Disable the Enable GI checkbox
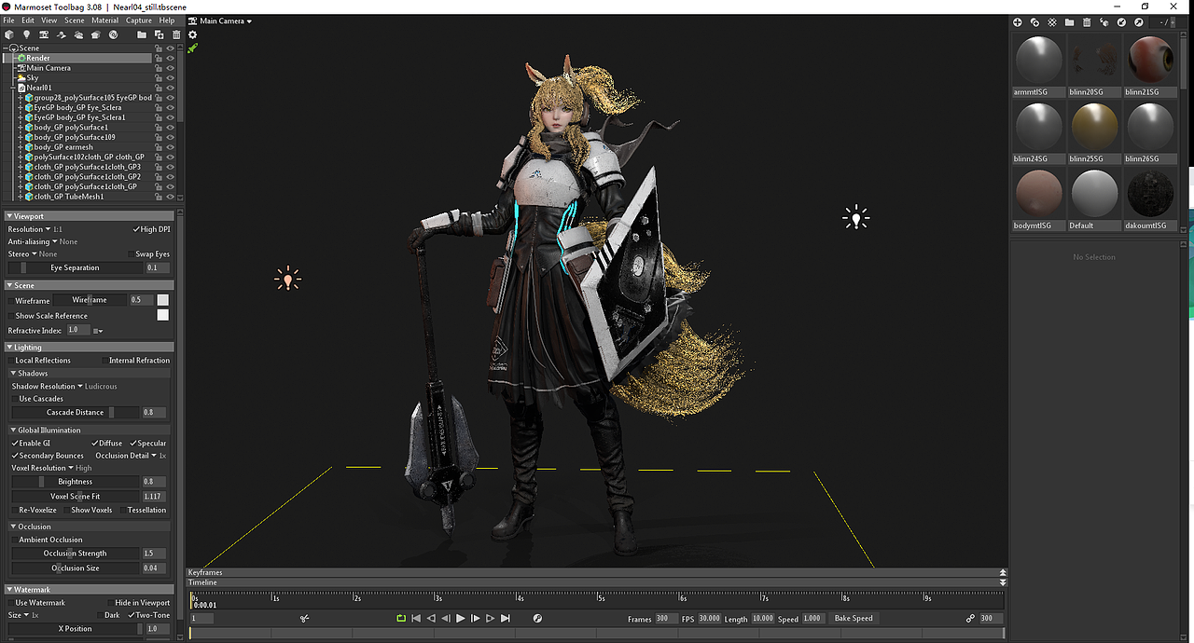This screenshot has height=643, width=1194. tap(15, 443)
